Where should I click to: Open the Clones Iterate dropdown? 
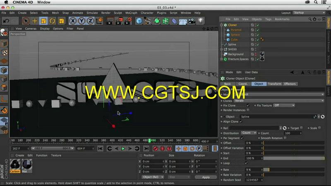(x=279, y=100)
